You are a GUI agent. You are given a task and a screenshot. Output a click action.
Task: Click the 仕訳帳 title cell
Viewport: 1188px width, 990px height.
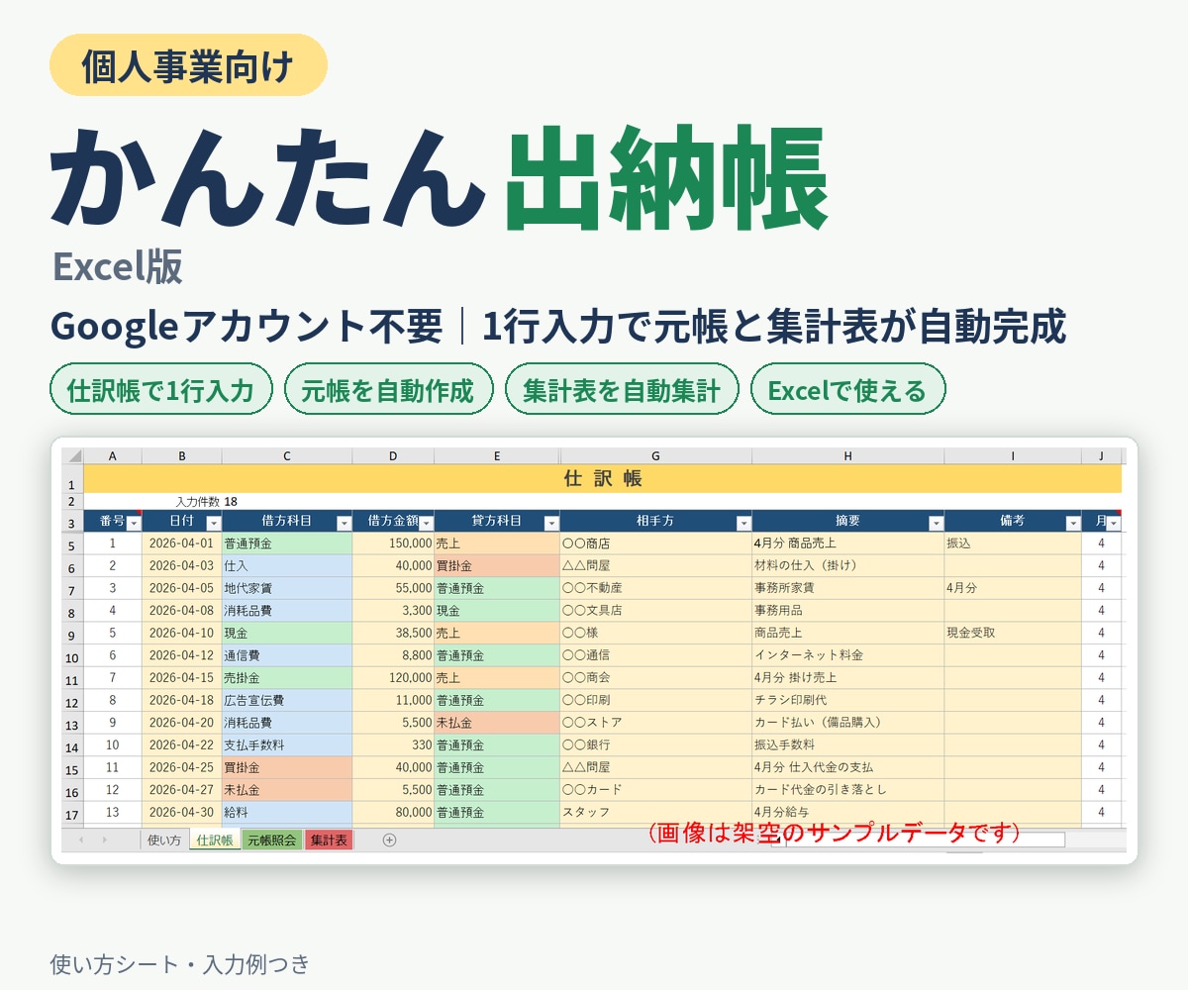(603, 479)
